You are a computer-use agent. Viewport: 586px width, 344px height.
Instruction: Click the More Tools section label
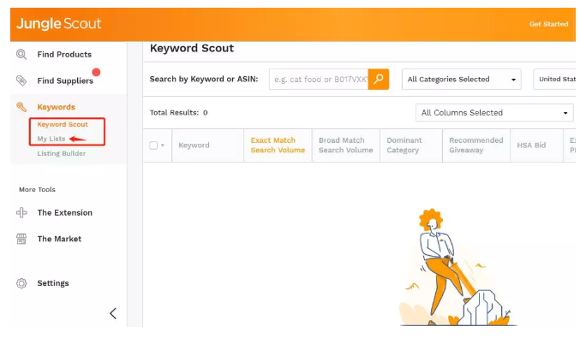[x=37, y=189]
